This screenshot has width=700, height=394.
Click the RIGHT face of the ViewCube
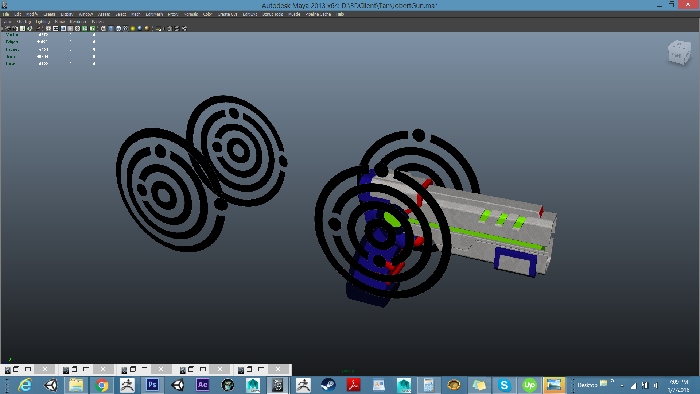click(x=676, y=55)
